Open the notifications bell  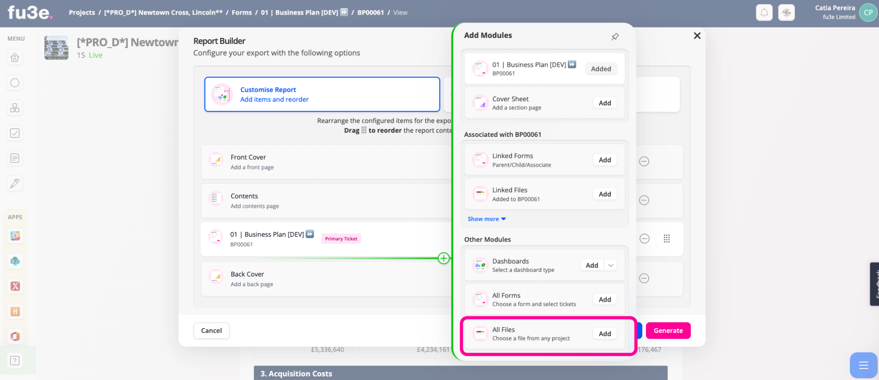tap(764, 12)
